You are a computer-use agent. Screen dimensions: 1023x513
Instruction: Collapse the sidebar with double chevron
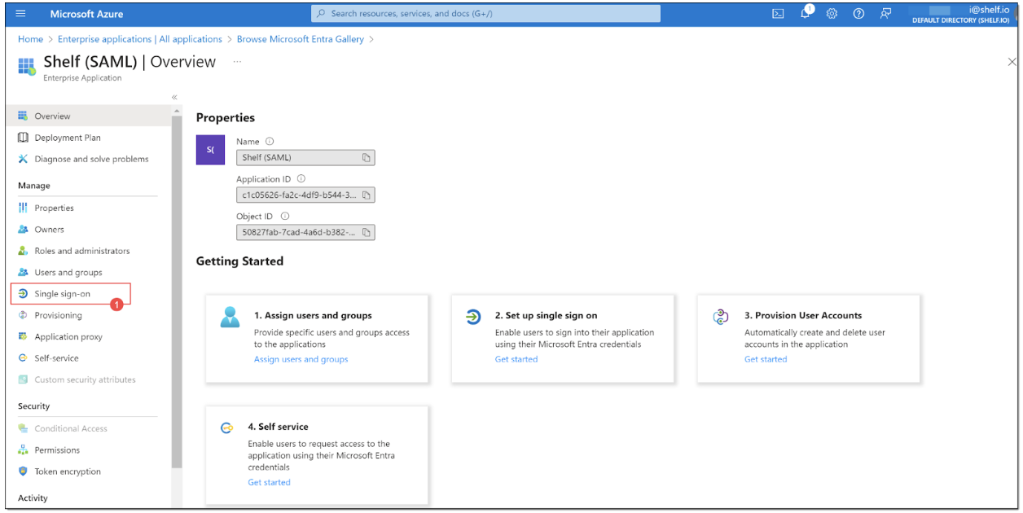coord(174,97)
